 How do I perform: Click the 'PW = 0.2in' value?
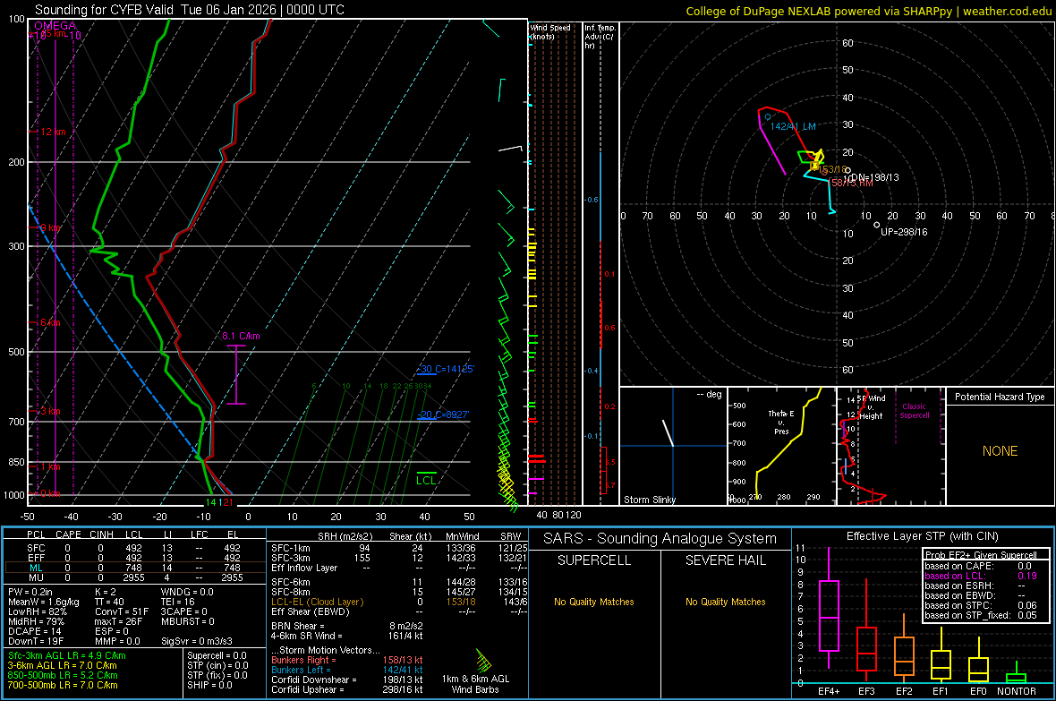30,592
